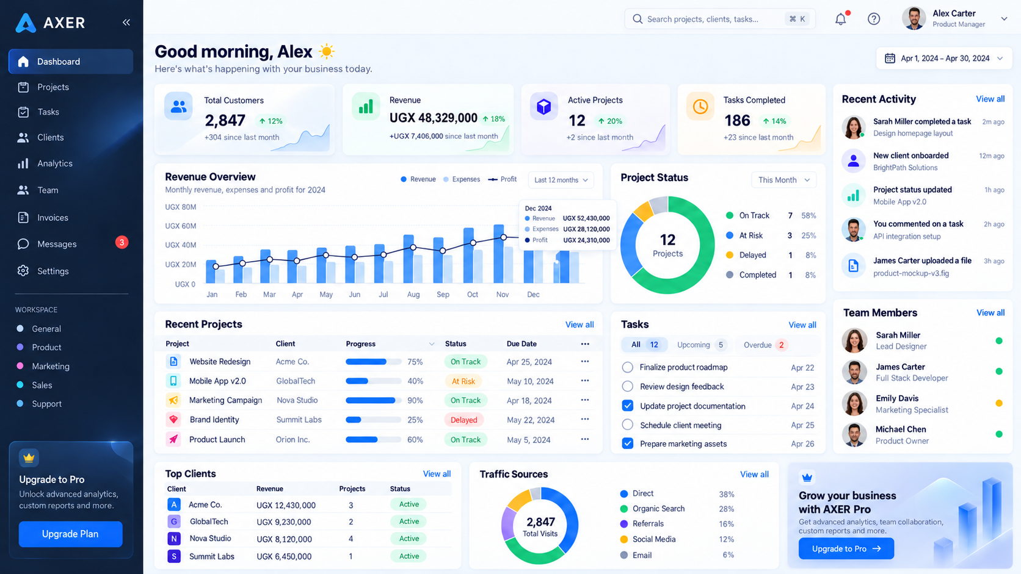Click View all in Top Clients

[437, 474]
